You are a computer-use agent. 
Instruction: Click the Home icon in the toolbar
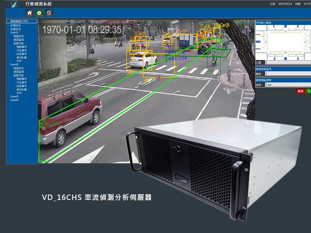point(29,13)
